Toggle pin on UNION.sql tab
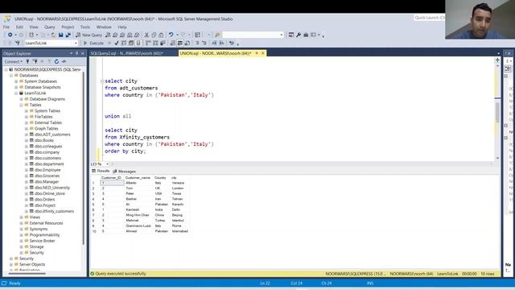Screen dimensions: 515x290 pos(257,53)
